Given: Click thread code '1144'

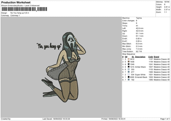Looking at the screenshot, I should pyautogui.click(x=151, y=62).
